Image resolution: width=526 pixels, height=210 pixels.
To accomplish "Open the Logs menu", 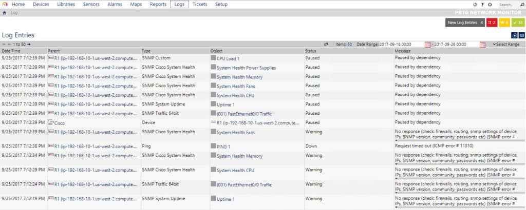I will (179, 4).
